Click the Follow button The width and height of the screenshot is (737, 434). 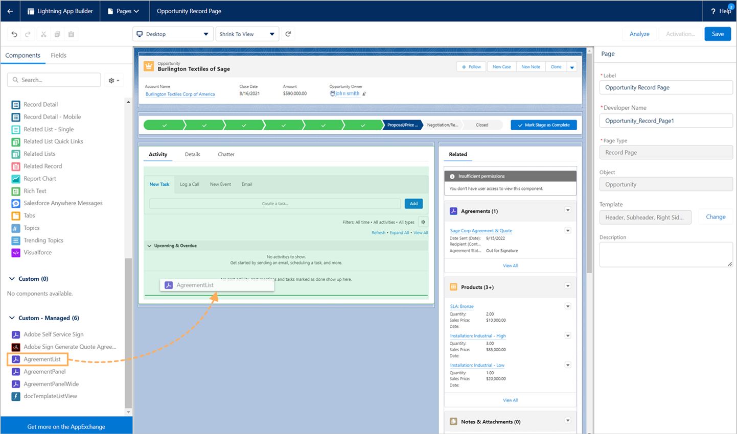click(471, 67)
